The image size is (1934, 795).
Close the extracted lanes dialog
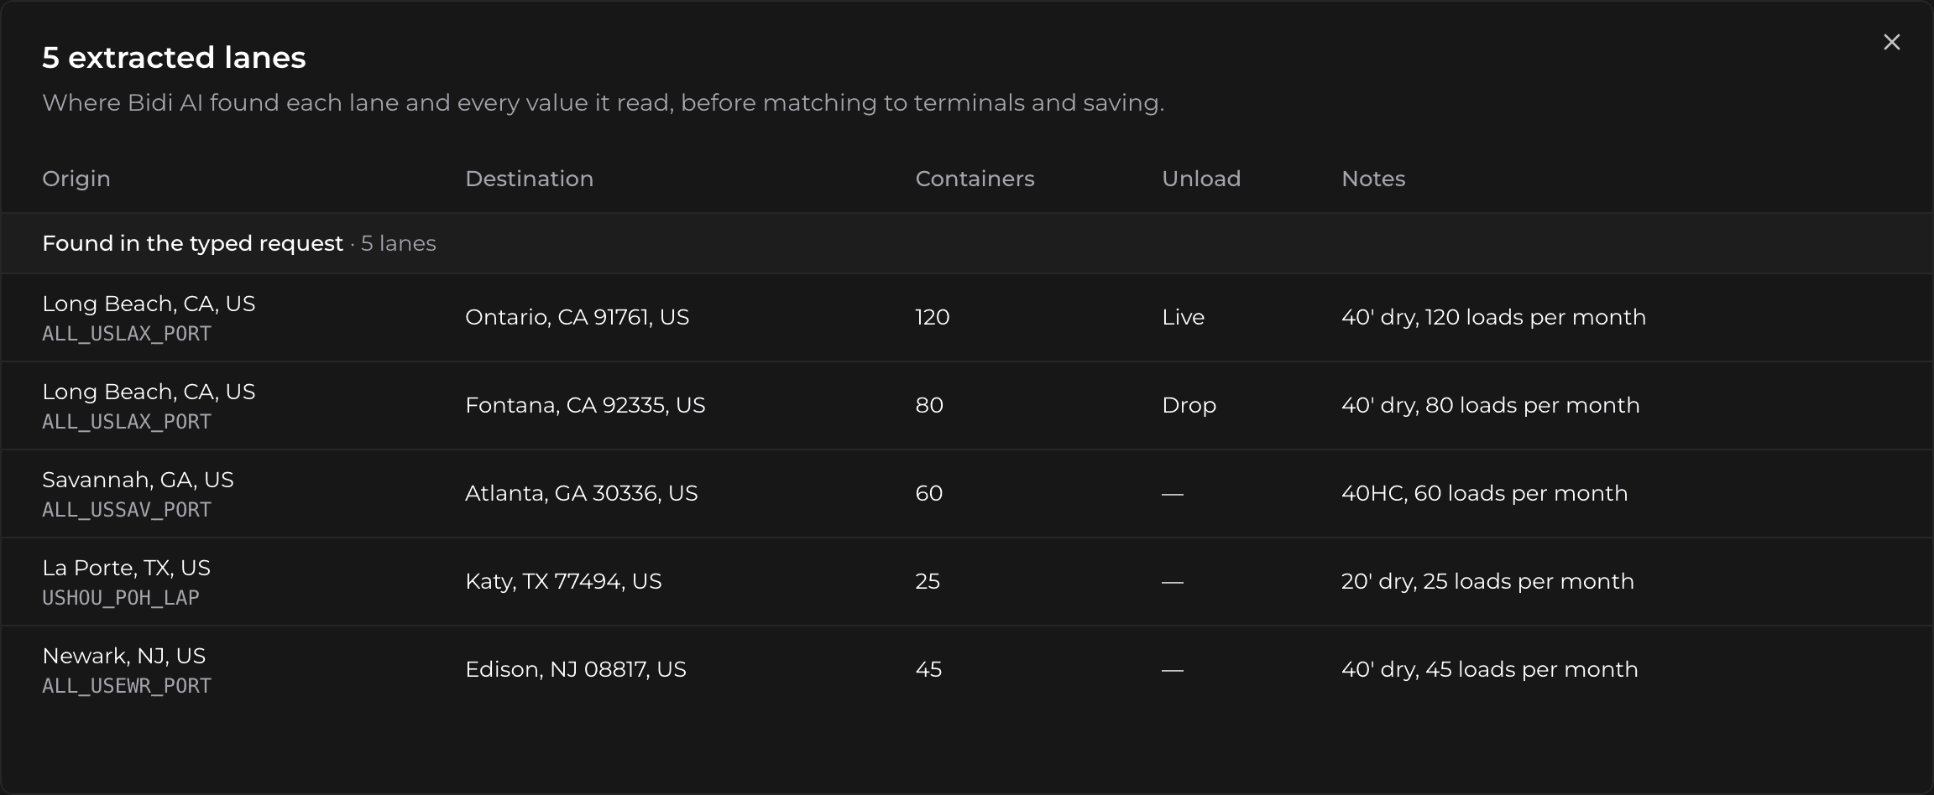tap(1891, 42)
